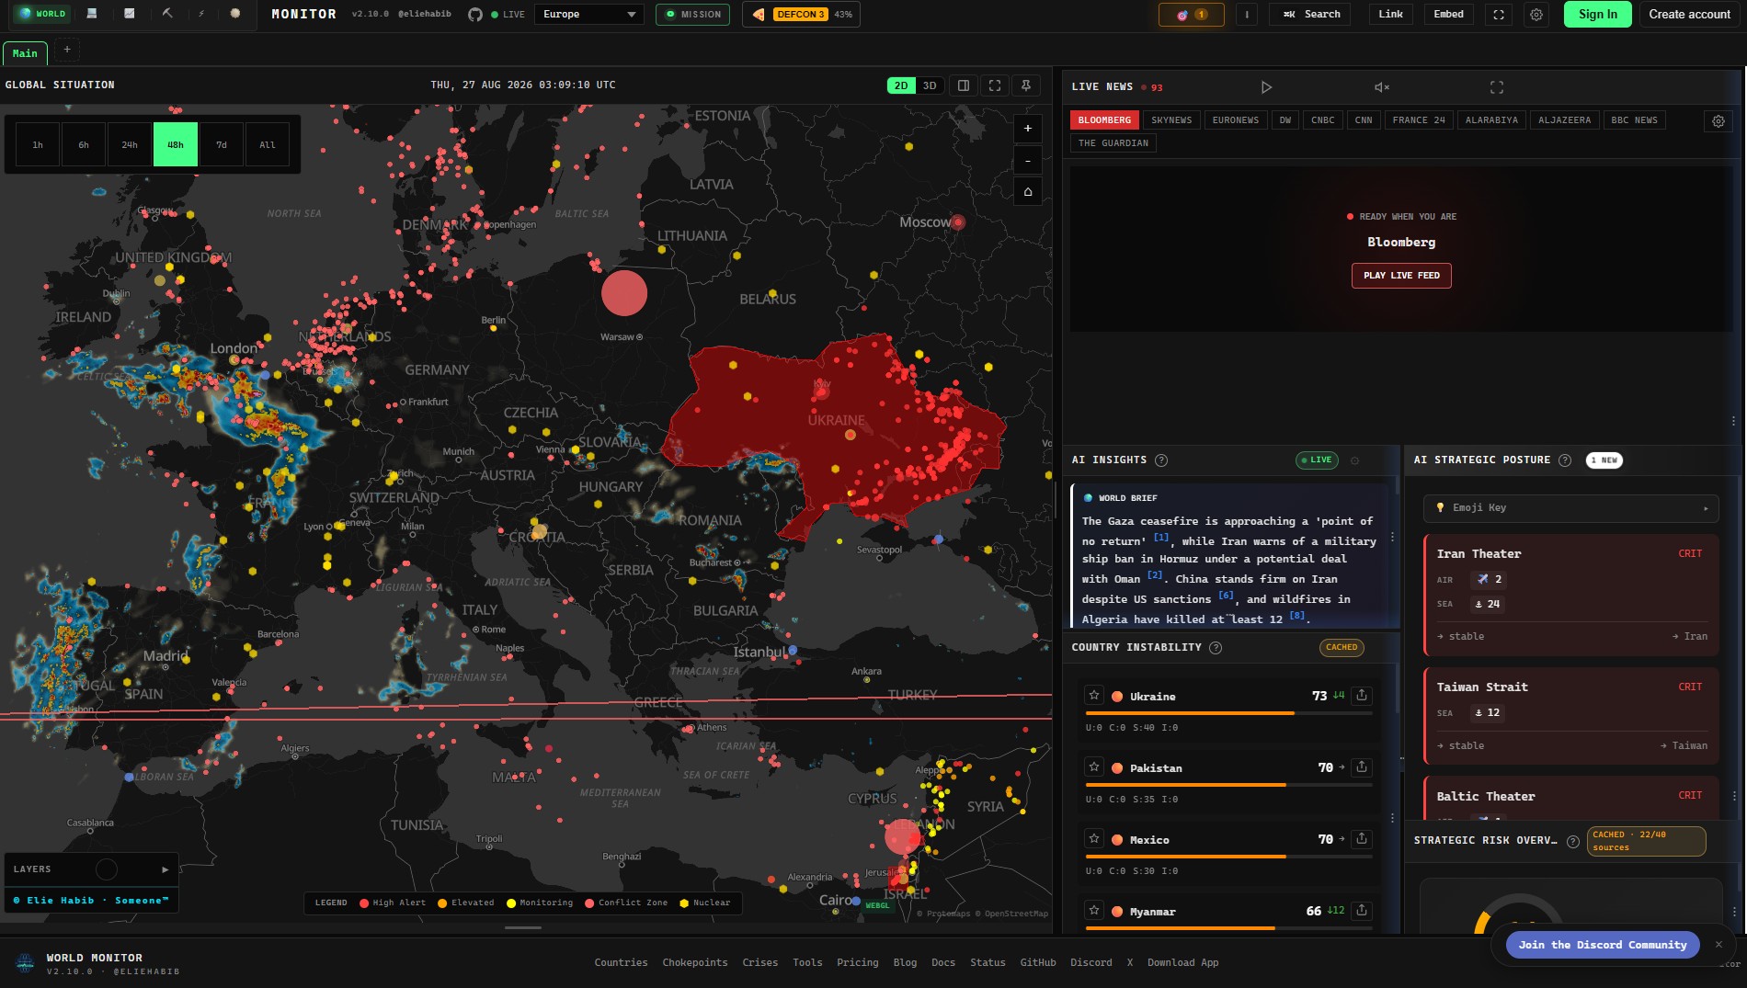Open the Taiwan Strait card
1747x988 pixels.
pyautogui.click(x=1571, y=716)
